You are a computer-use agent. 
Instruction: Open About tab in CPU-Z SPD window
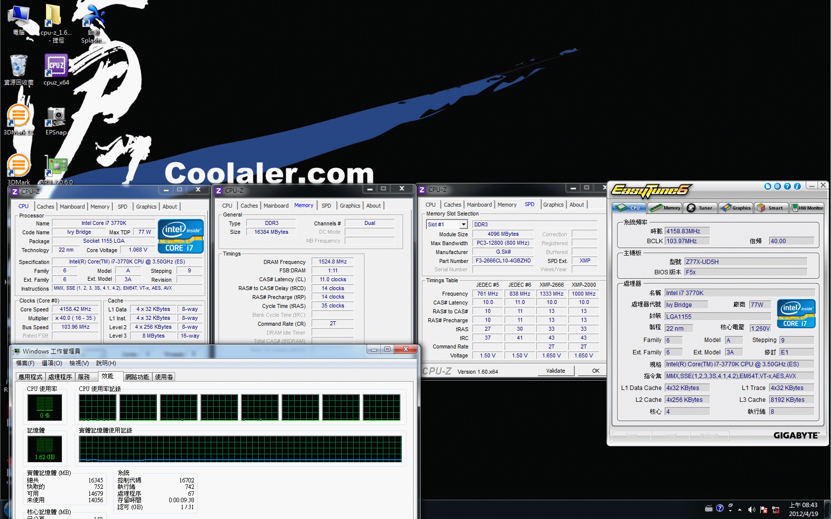pos(577,205)
